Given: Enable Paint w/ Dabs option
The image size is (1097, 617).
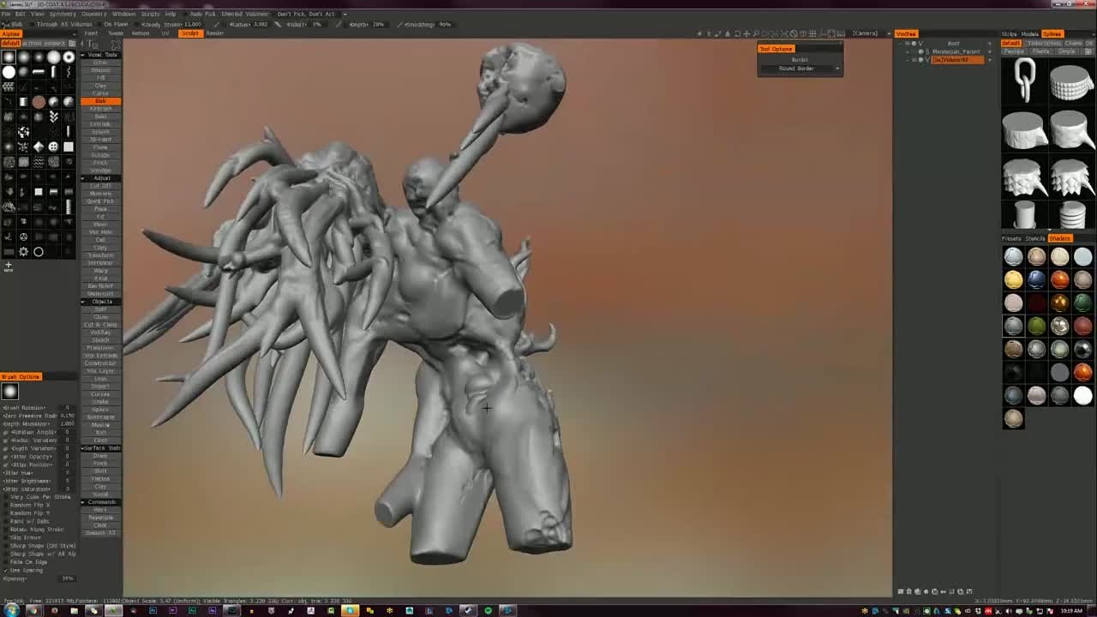Looking at the screenshot, I should click(x=6, y=521).
